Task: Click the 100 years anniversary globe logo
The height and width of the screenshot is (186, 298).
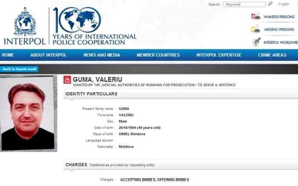Action: click(77, 20)
